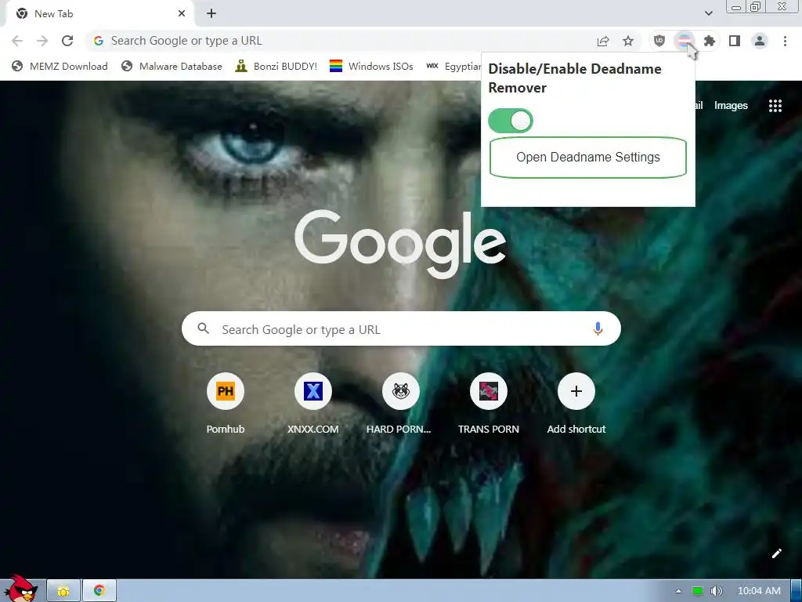802x602 pixels.
Task: Open the MEMZ Download bookmark
Action: coord(60,66)
